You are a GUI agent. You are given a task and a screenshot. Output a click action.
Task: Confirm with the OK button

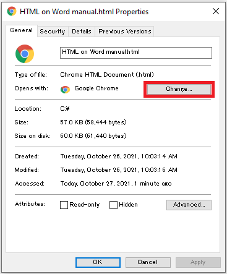98,262
